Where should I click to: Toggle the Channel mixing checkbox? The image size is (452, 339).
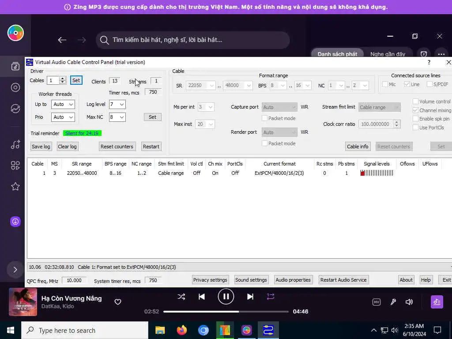pyautogui.click(x=415, y=110)
